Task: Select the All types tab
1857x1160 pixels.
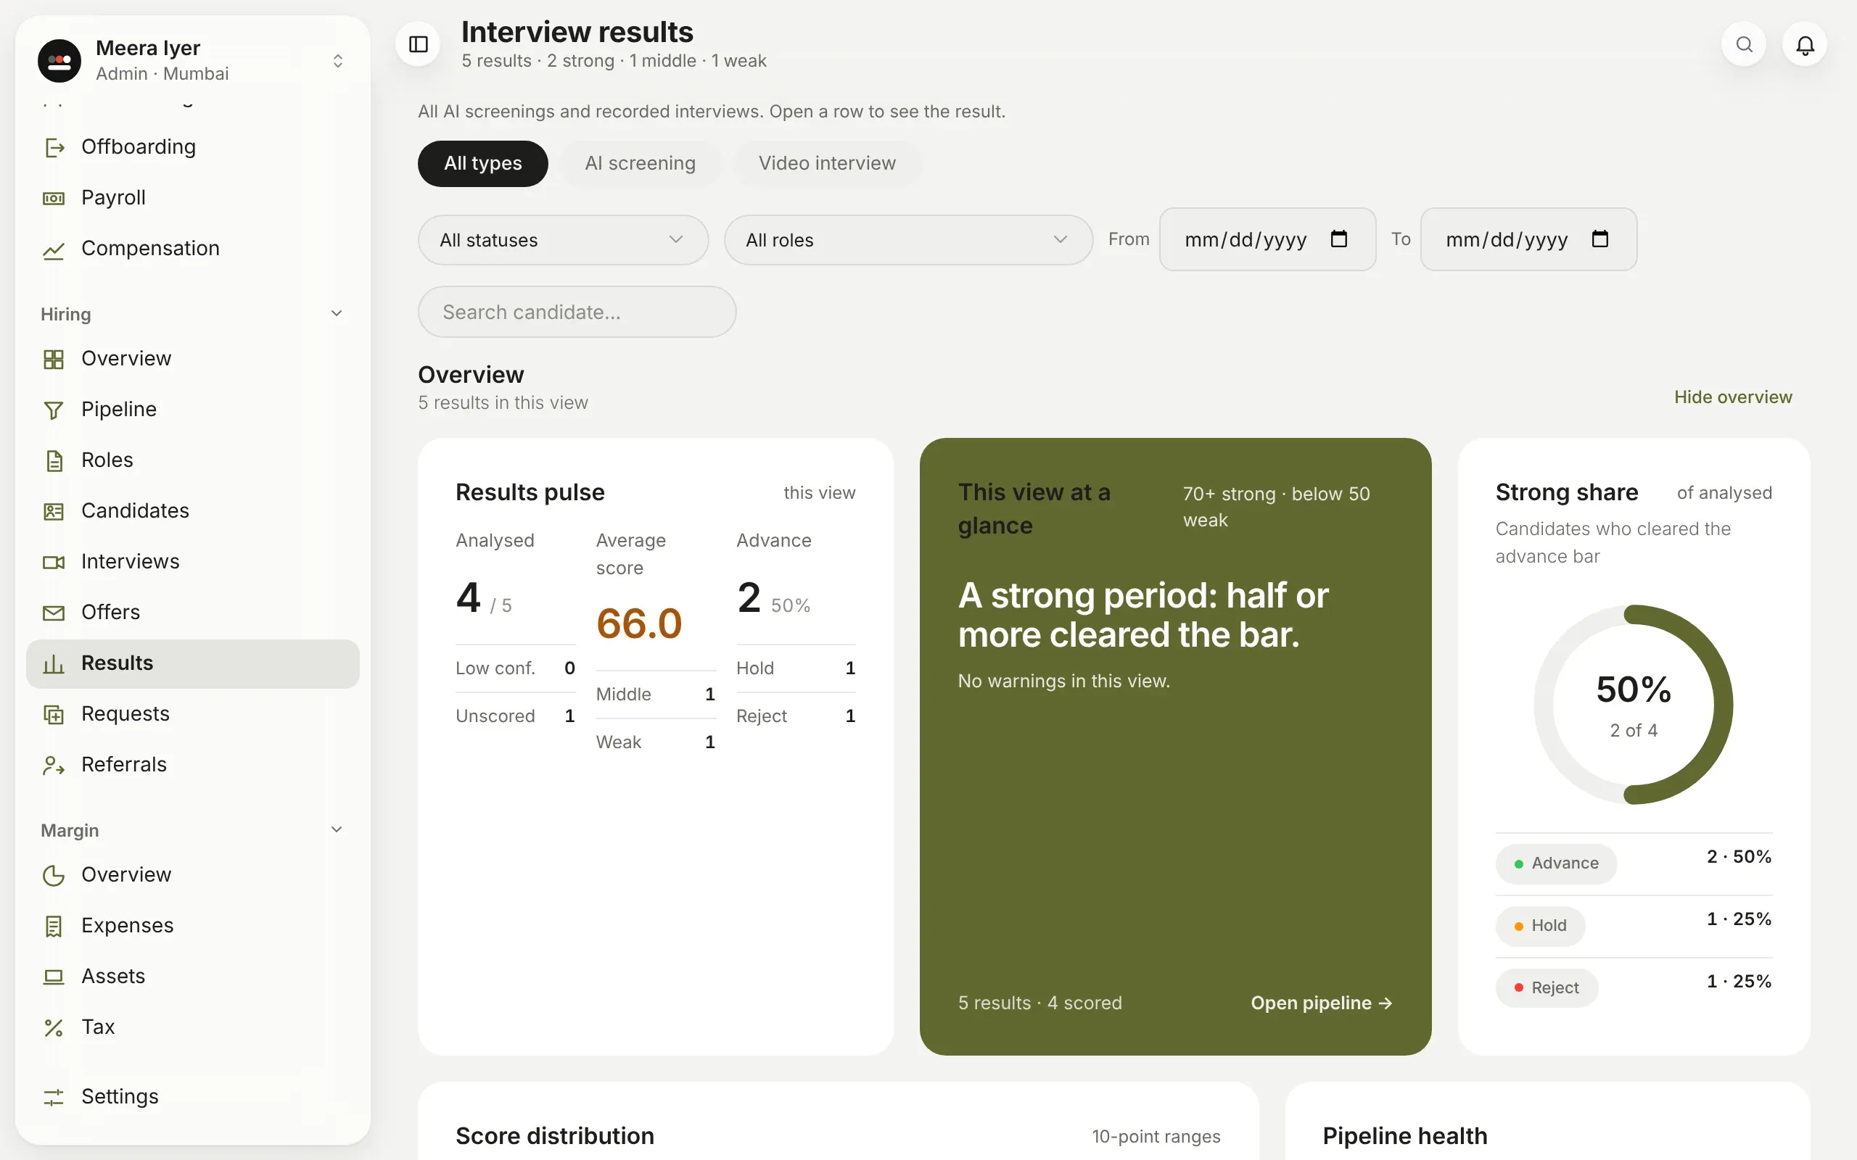Action: [482, 163]
